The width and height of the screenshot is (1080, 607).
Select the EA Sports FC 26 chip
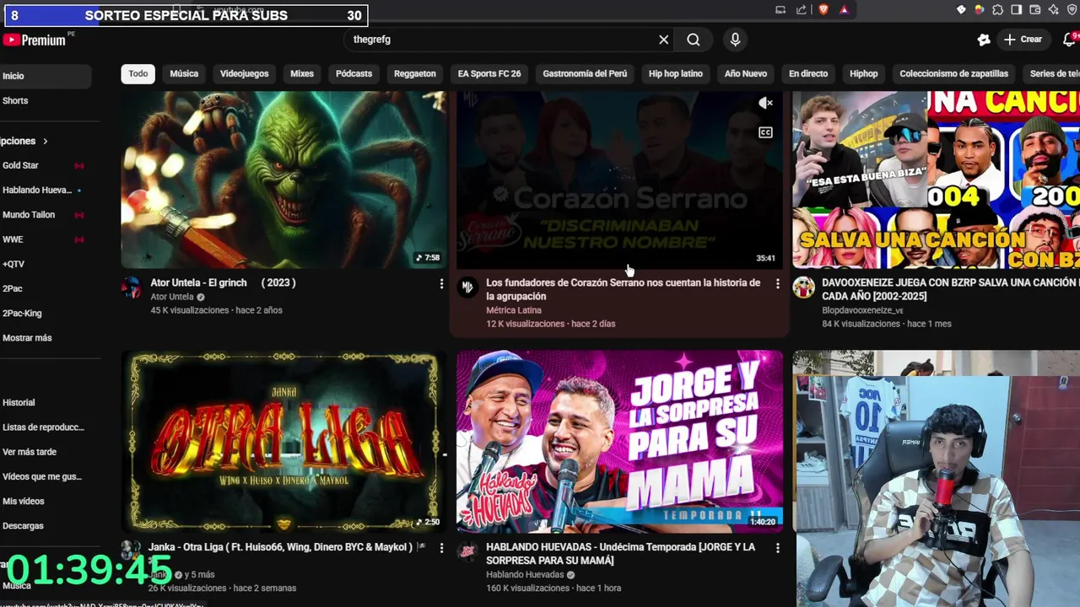(x=489, y=73)
